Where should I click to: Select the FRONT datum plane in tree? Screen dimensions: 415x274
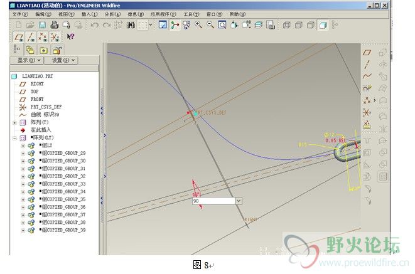coord(37,99)
